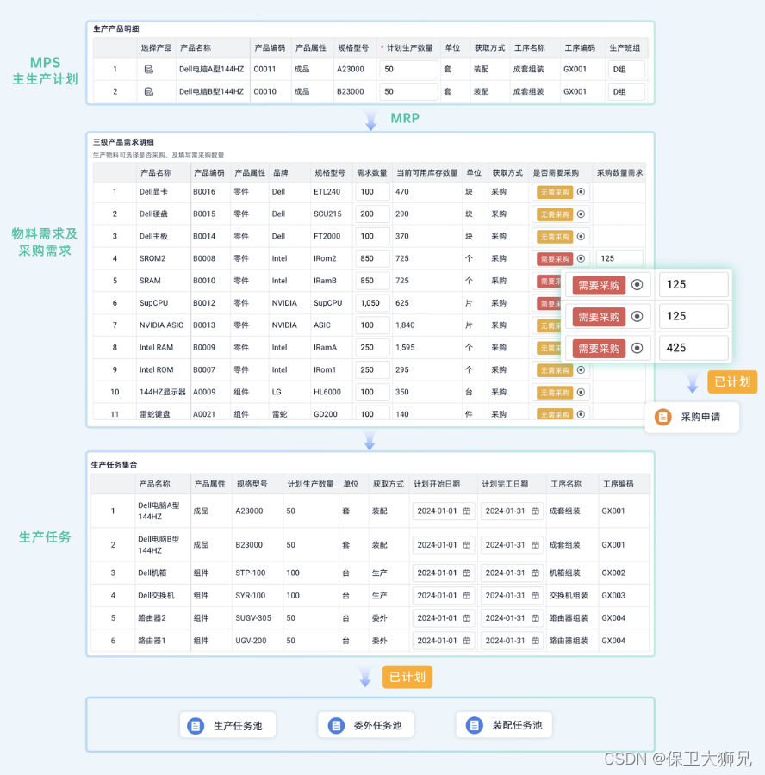The height and width of the screenshot is (775, 765).
Task: Click the 计划生产数量 header in MPS table
Action: click(409, 48)
